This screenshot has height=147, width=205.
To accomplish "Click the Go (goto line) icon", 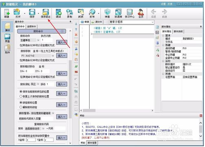I will (x=76, y=91).
